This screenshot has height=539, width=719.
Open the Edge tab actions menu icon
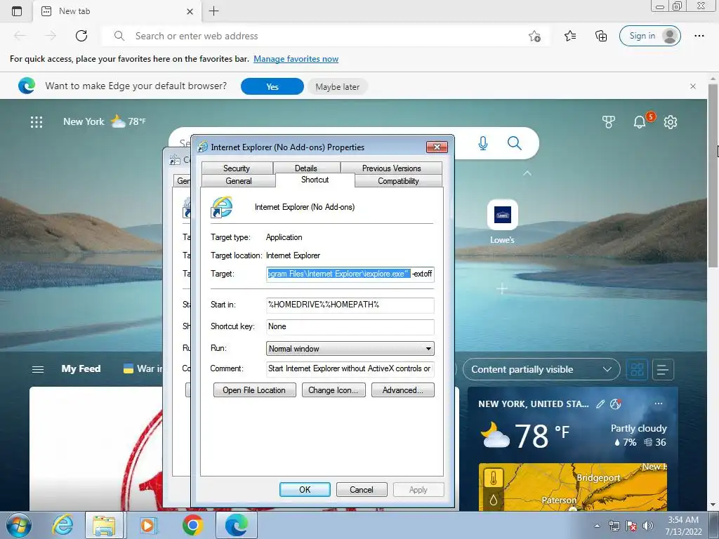tap(17, 11)
